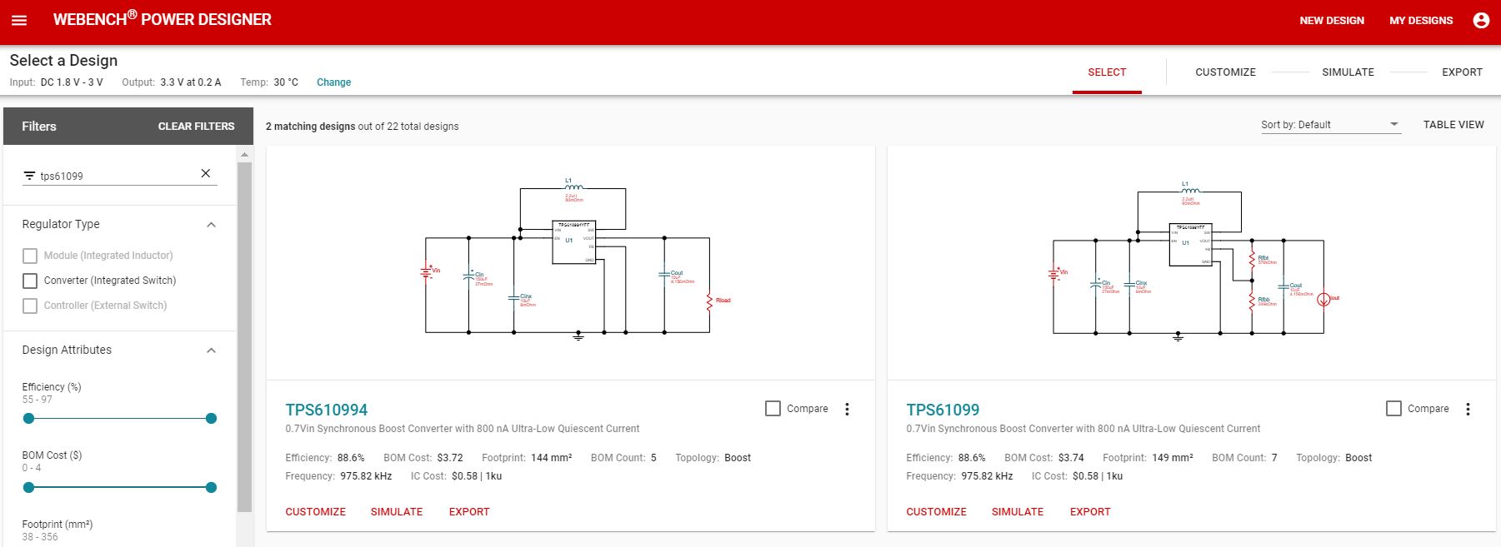Click WEBENCH POWER DESIGNER title
1501x547 pixels.
point(163,19)
